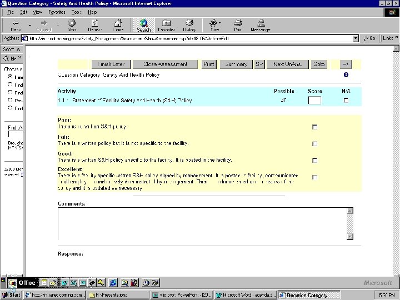This screenshot has width=400, height=300.
Task: Open the Back button history dropdown arrow
Action: click(29, 25)
